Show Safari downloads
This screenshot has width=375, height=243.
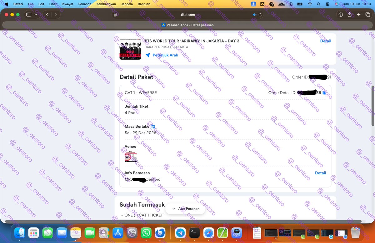tap(341, 15)
